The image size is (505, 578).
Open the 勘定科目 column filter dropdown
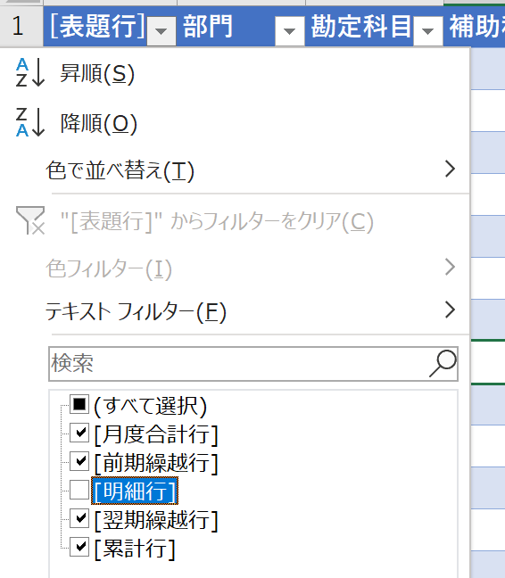(428, 31)
